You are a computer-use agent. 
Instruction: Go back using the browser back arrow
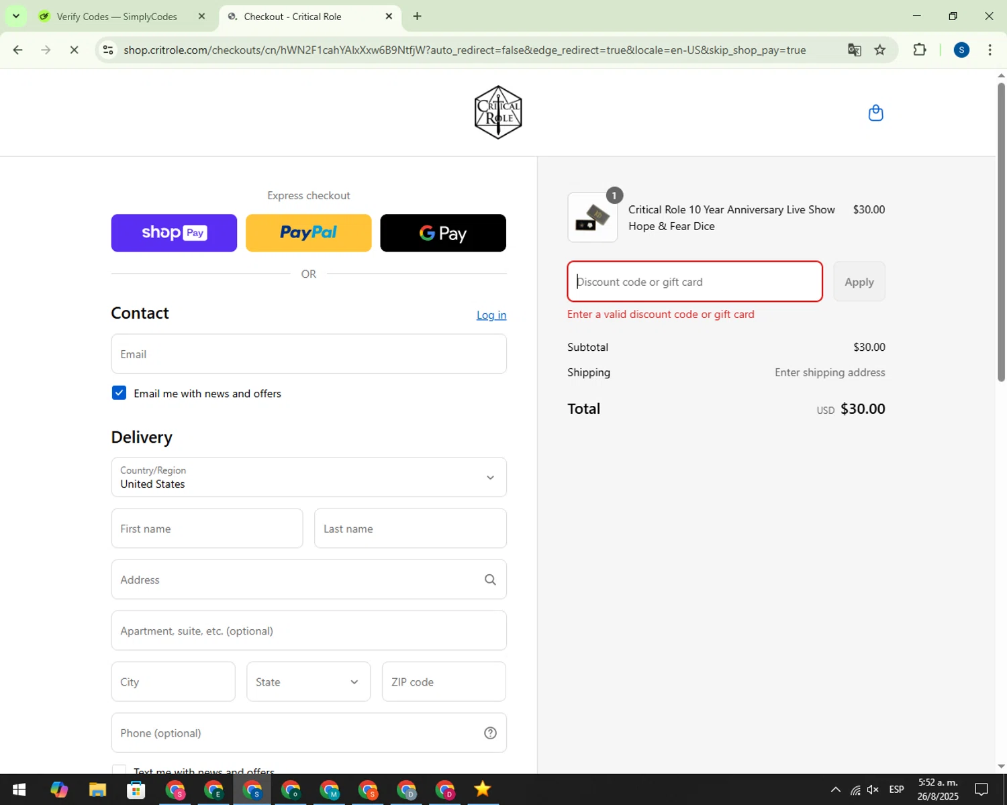point(18,50)
